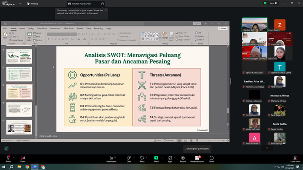Click the Arrange icon in Drawing group
303x170 pixels.
pos(165,34)
